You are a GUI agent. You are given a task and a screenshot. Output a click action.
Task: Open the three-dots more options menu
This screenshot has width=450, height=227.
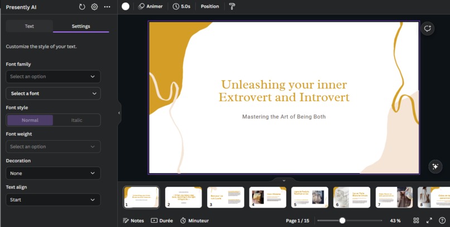(x=107, y=7)
